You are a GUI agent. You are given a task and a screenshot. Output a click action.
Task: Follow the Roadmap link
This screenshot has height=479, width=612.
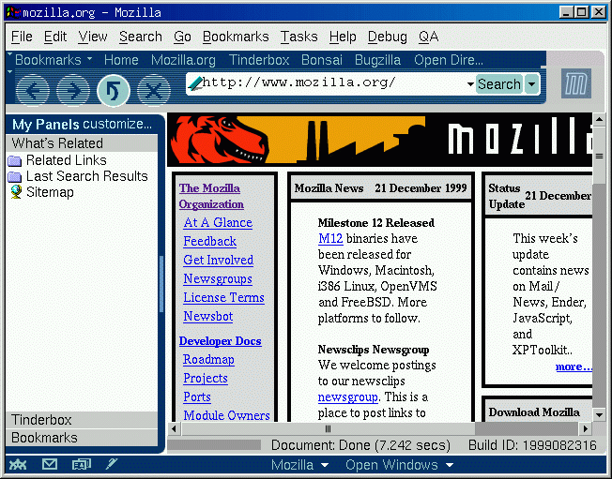[208, 359]
